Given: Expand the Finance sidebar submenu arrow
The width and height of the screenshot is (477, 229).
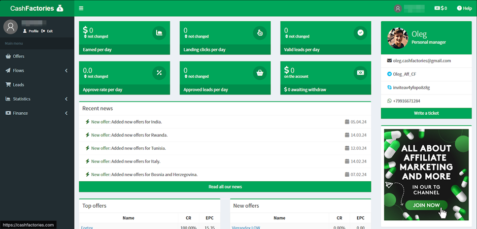Looking at the screenshot, I should coord(66,113).
